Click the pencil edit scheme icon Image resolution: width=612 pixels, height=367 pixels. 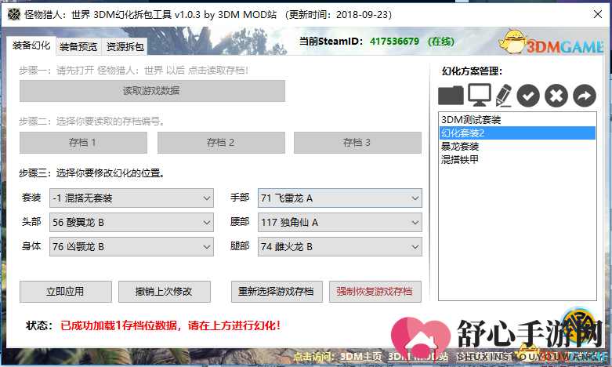504,95
